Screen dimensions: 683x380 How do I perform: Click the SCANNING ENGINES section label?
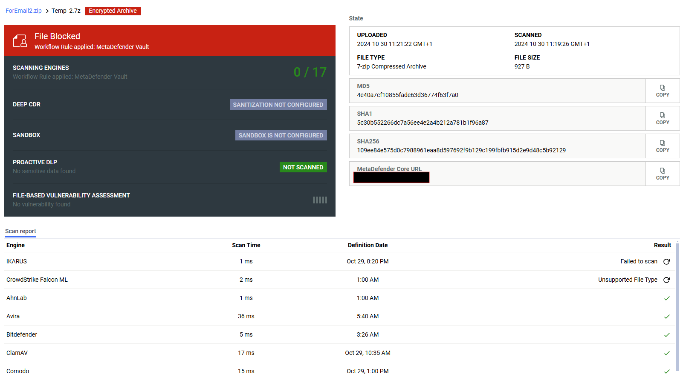41,68
